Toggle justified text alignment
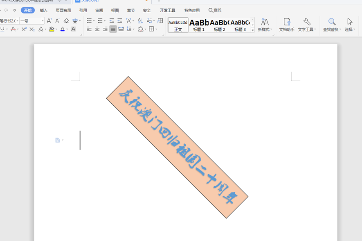Viewport: 362px width, 241px height. [x=113, y=29]
